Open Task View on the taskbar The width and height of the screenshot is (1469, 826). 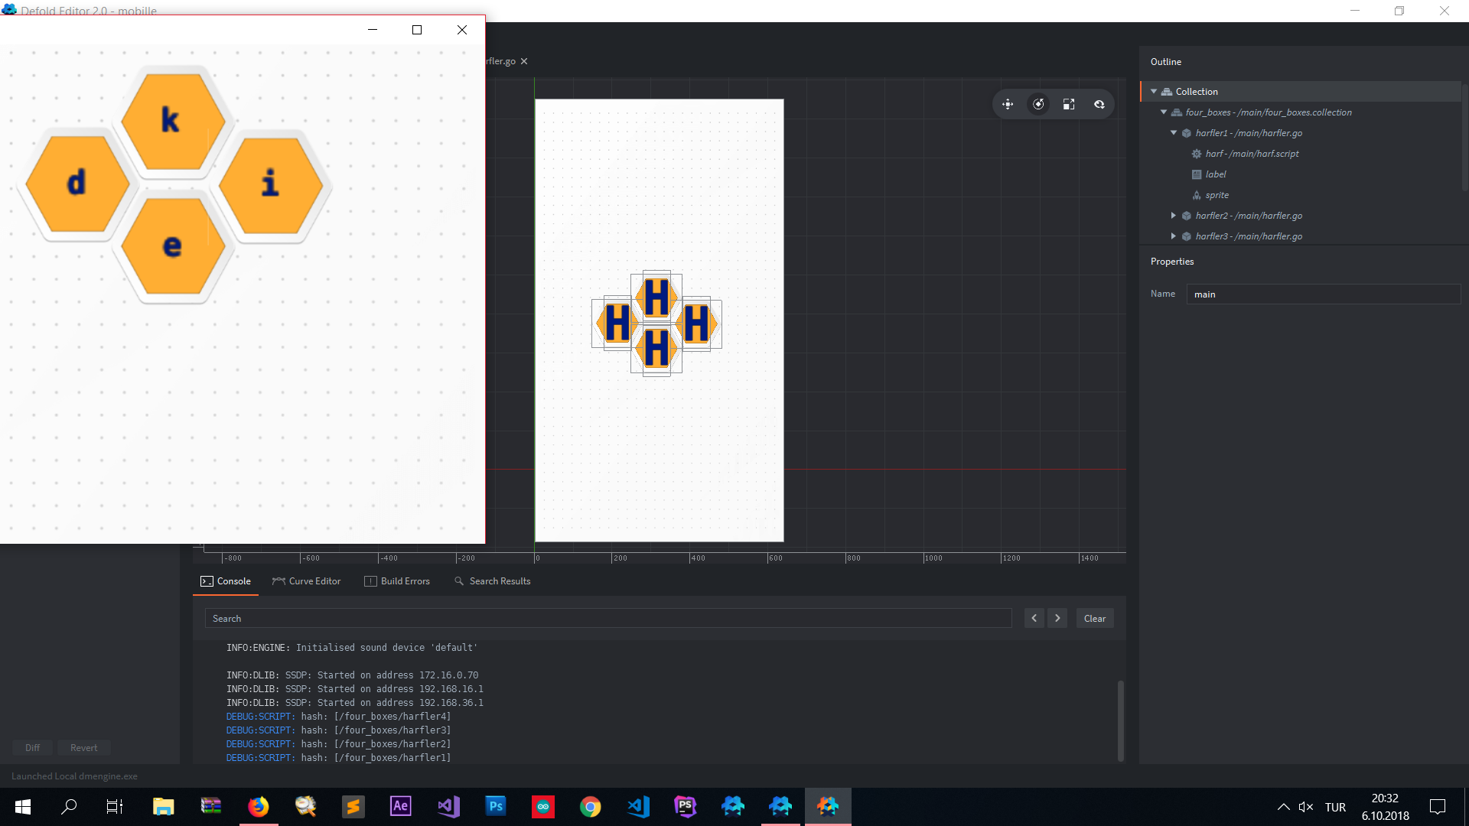[115, 807]
